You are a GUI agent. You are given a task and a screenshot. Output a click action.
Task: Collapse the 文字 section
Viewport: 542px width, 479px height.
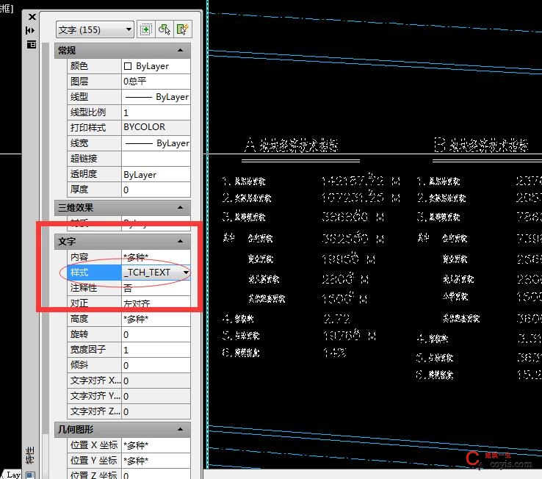coord(180,241)
